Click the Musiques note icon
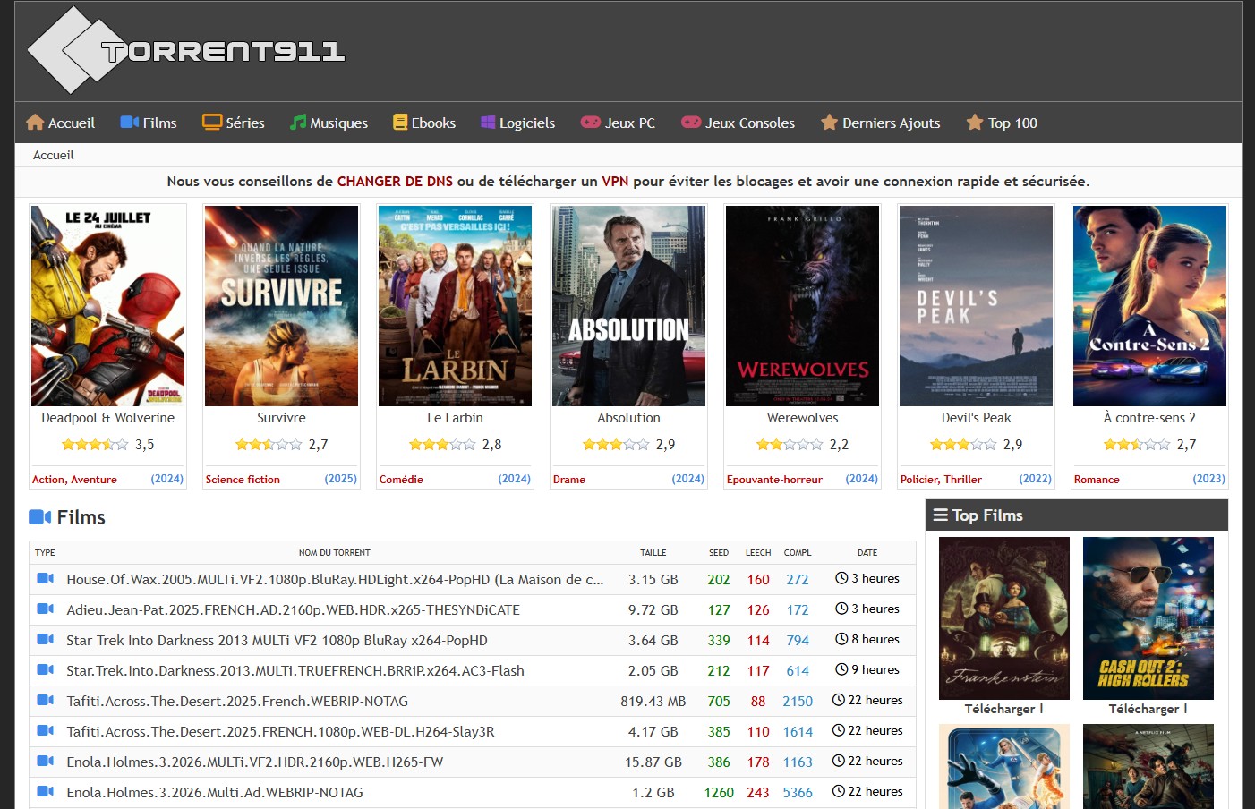The width and height of the screenshot is (1255, 809). [x=298, y=123]
